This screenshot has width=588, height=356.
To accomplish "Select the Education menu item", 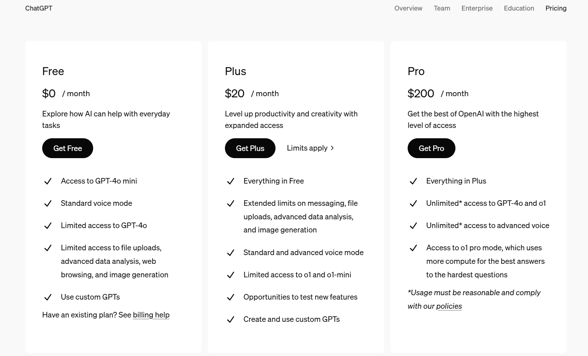I will coord(519,8).
